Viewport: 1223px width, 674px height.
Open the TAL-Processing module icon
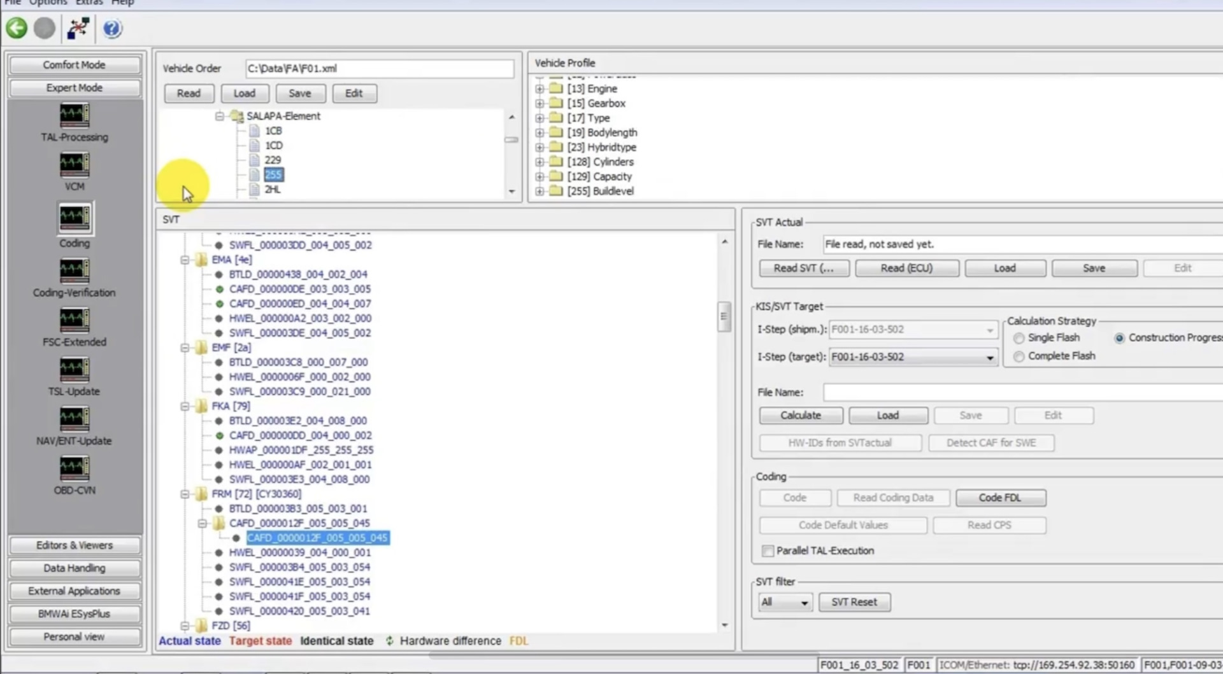(74, 116)
